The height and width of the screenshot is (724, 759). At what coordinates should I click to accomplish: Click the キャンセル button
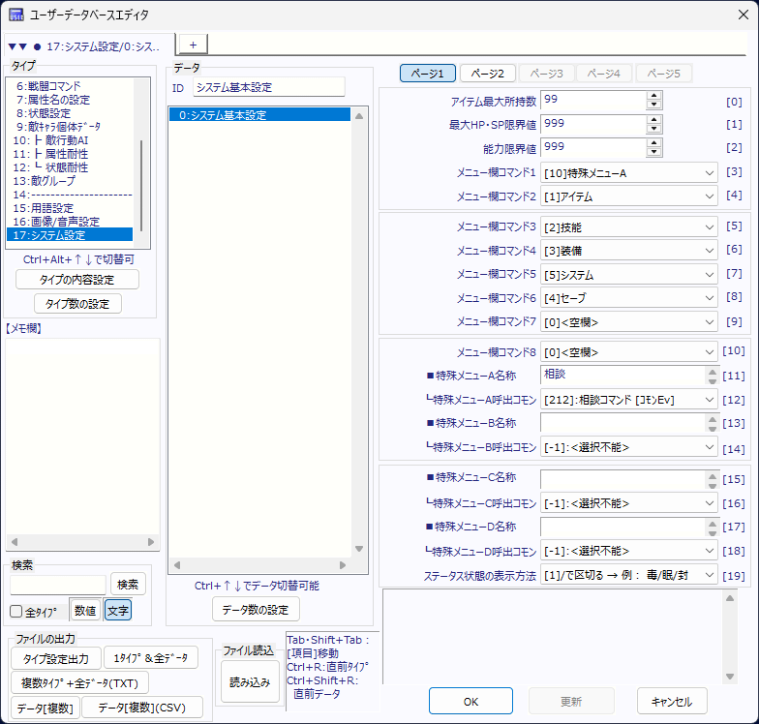[672, 701]
